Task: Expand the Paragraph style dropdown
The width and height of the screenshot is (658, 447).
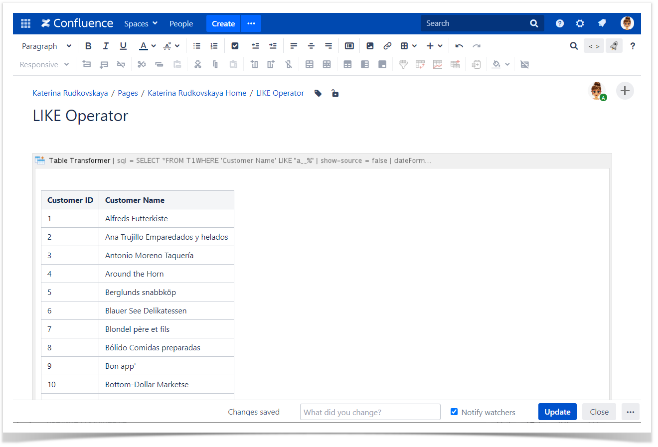Action: pos(46,46)
